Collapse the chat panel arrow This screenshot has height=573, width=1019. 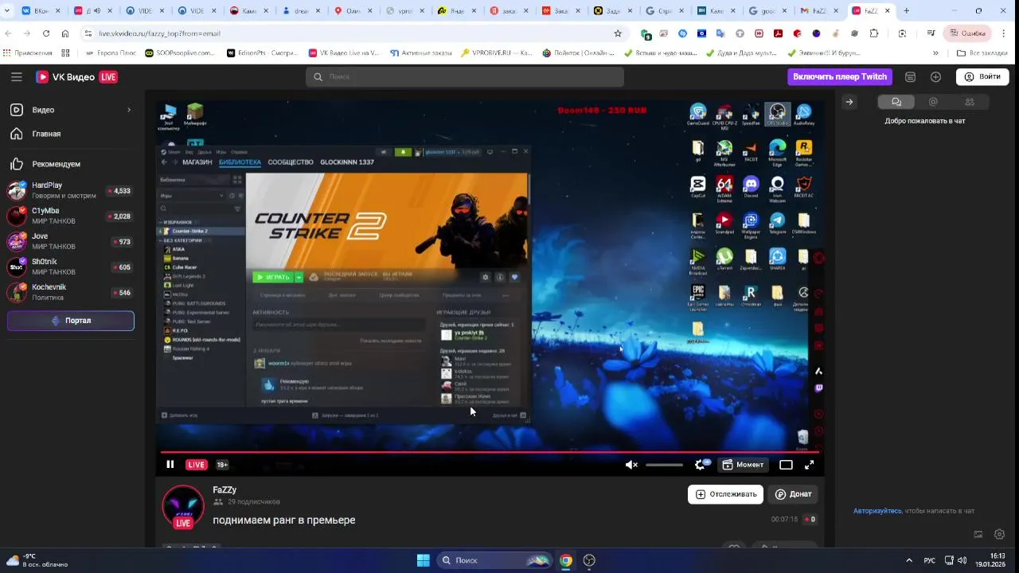pyautogui.click(x=849, y=102)
